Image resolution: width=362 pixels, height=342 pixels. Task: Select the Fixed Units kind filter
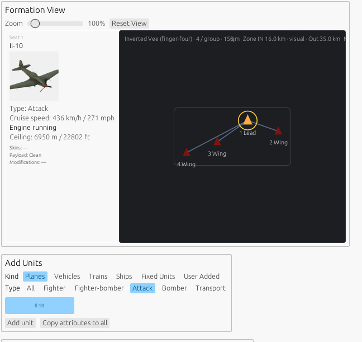click(158, 277)
